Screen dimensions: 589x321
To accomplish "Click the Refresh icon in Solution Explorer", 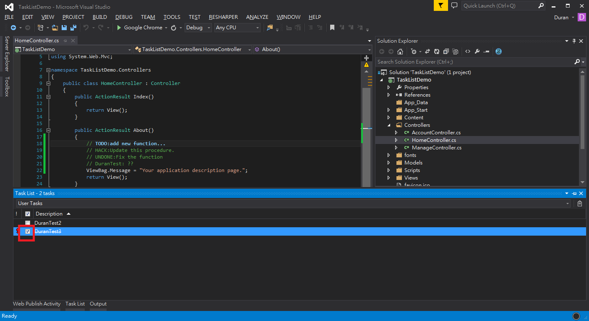I will 437,51.
